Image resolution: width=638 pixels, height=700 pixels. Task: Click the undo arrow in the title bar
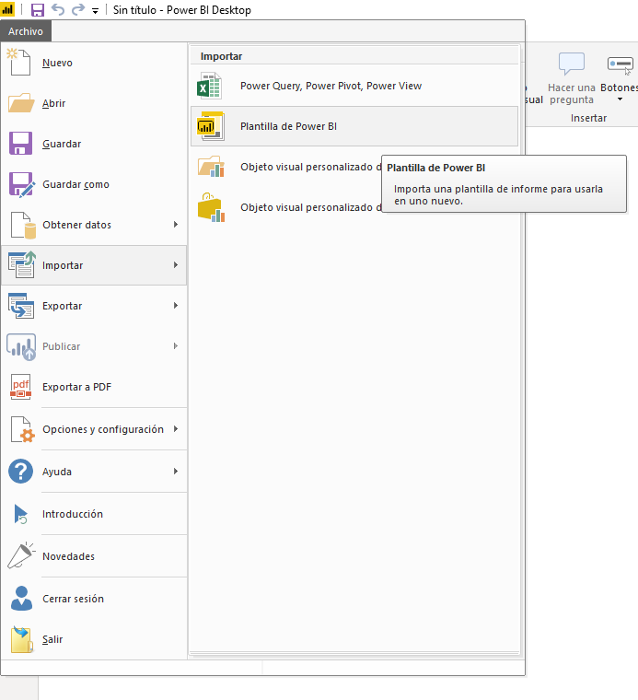coord(58,9)
